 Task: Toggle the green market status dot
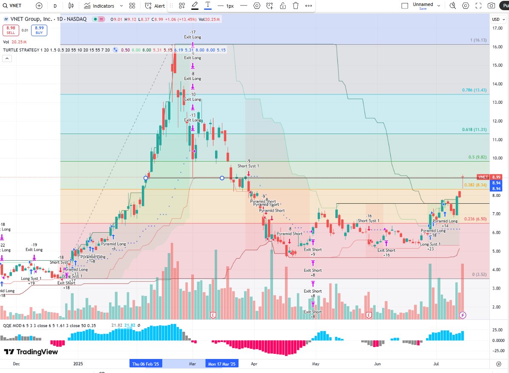pos(95,19)
